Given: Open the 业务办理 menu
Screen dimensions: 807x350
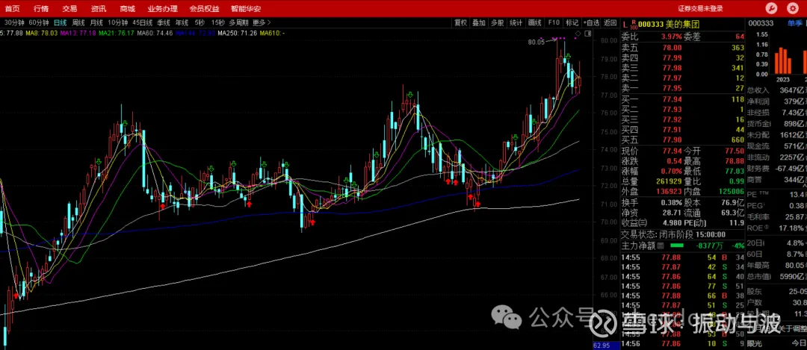Looking at the screenshot, I should tap(162, 9).
